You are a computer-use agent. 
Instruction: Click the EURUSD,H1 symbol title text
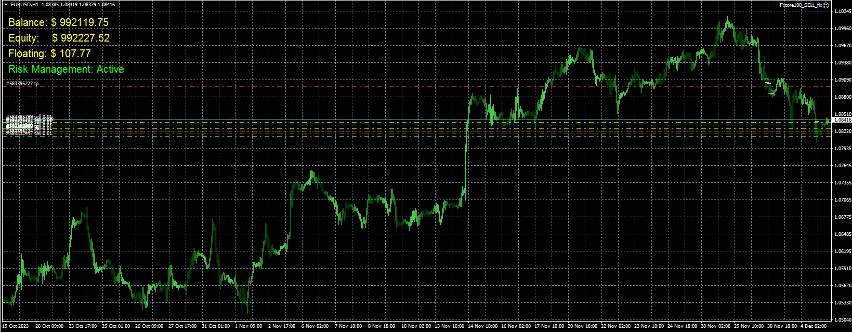24,5
